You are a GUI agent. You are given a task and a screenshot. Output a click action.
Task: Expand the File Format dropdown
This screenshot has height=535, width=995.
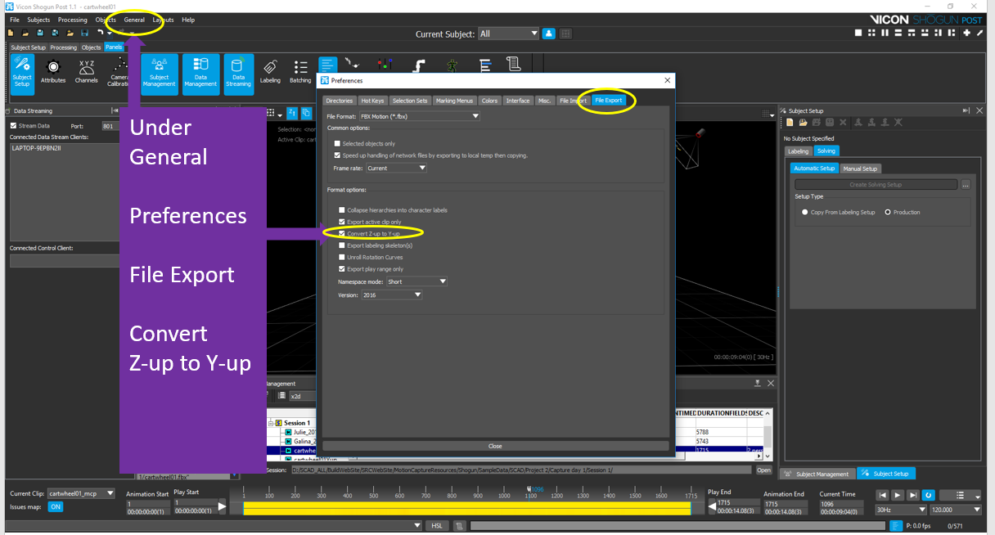(420, 116)
